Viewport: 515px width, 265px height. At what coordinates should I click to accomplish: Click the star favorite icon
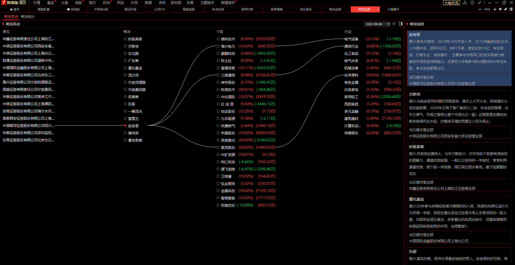500,9
